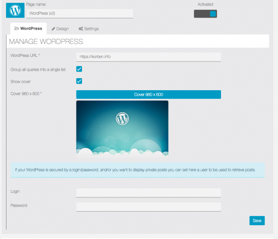Select the Password input box
This screenshot has width=278, height=239.
(148, 207)
